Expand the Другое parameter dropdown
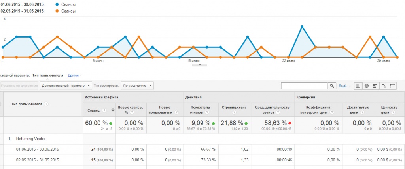Viewport: 405px width, 169px height. click(75, 75)
